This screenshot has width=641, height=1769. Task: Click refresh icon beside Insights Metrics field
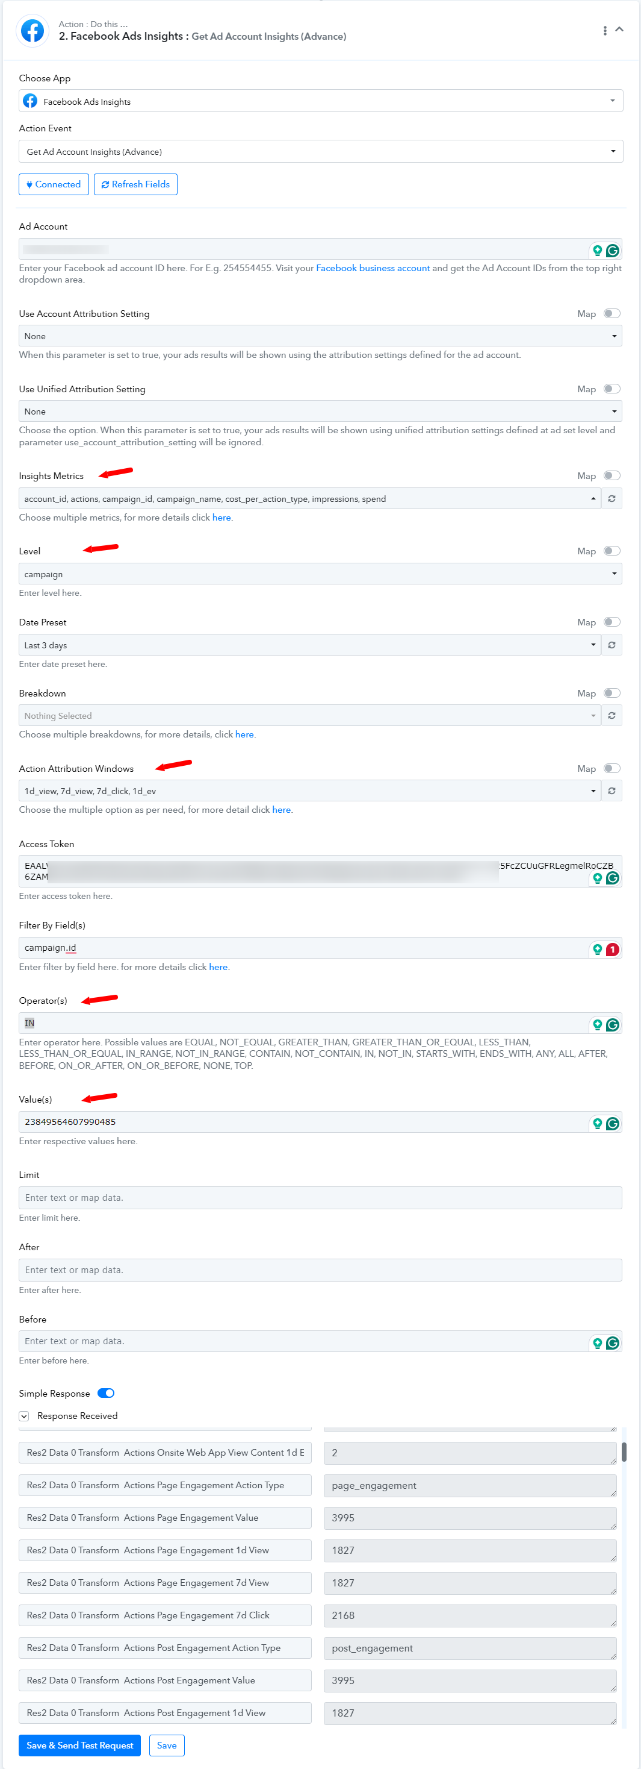click(x=612, y=498)
